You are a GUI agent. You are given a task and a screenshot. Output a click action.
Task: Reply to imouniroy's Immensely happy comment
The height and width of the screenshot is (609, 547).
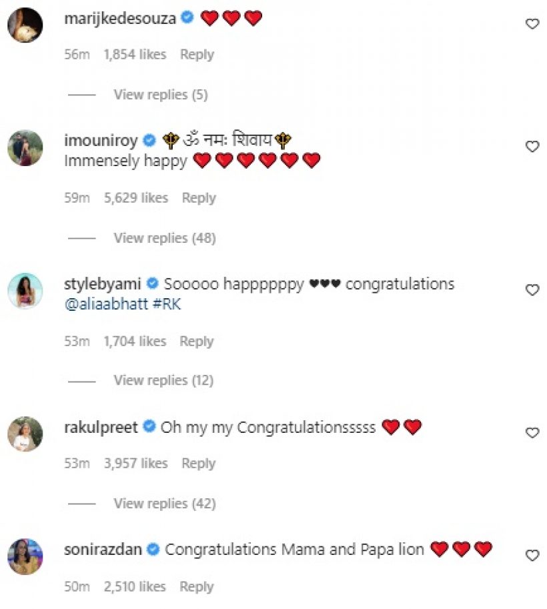point(199,198)
